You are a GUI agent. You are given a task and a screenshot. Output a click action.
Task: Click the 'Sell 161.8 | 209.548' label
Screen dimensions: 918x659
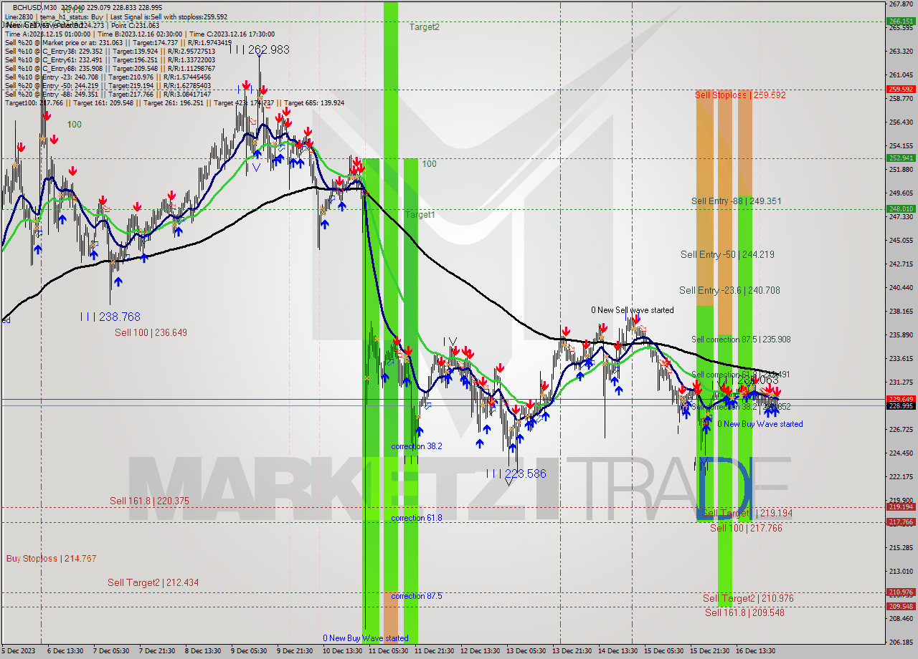(x=744, y=612)
